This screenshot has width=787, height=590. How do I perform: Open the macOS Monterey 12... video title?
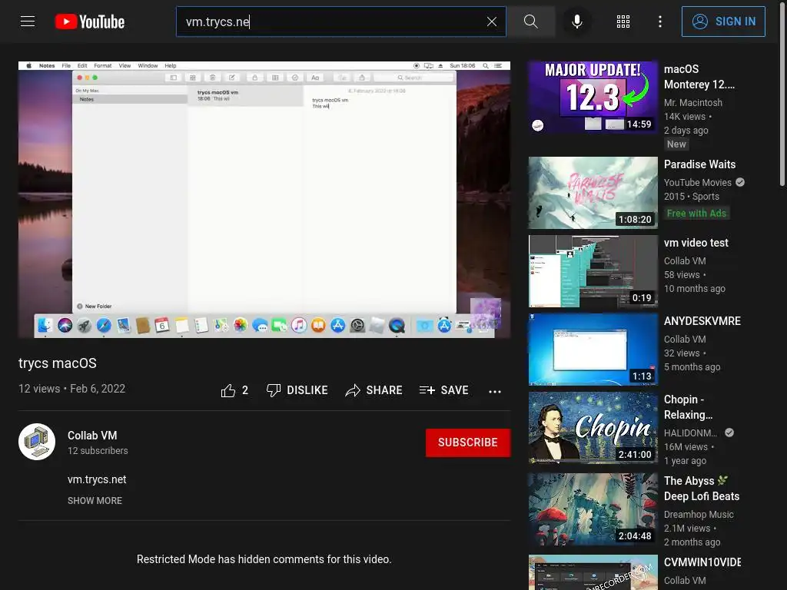click(699, 77)
